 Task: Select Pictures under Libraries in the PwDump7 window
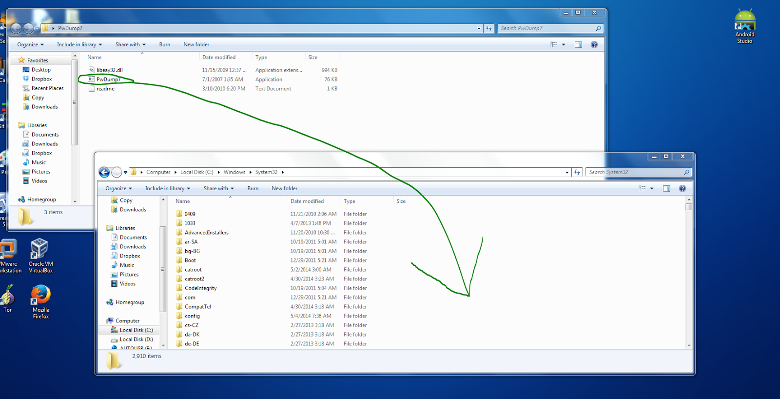tap(37, 172)
